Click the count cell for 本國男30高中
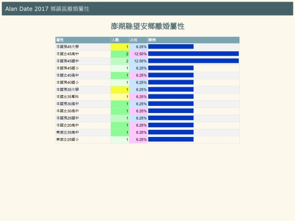The height and width of the screenshot is (221, 295). pyautogui.click(x=120, y=104)
